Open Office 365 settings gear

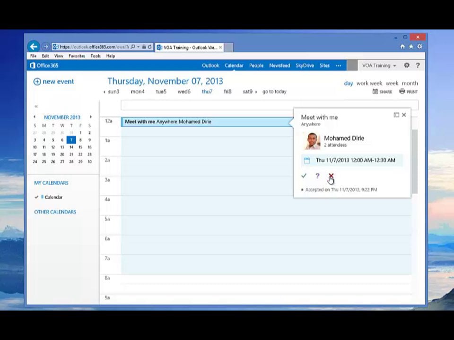tap(407, 65)
